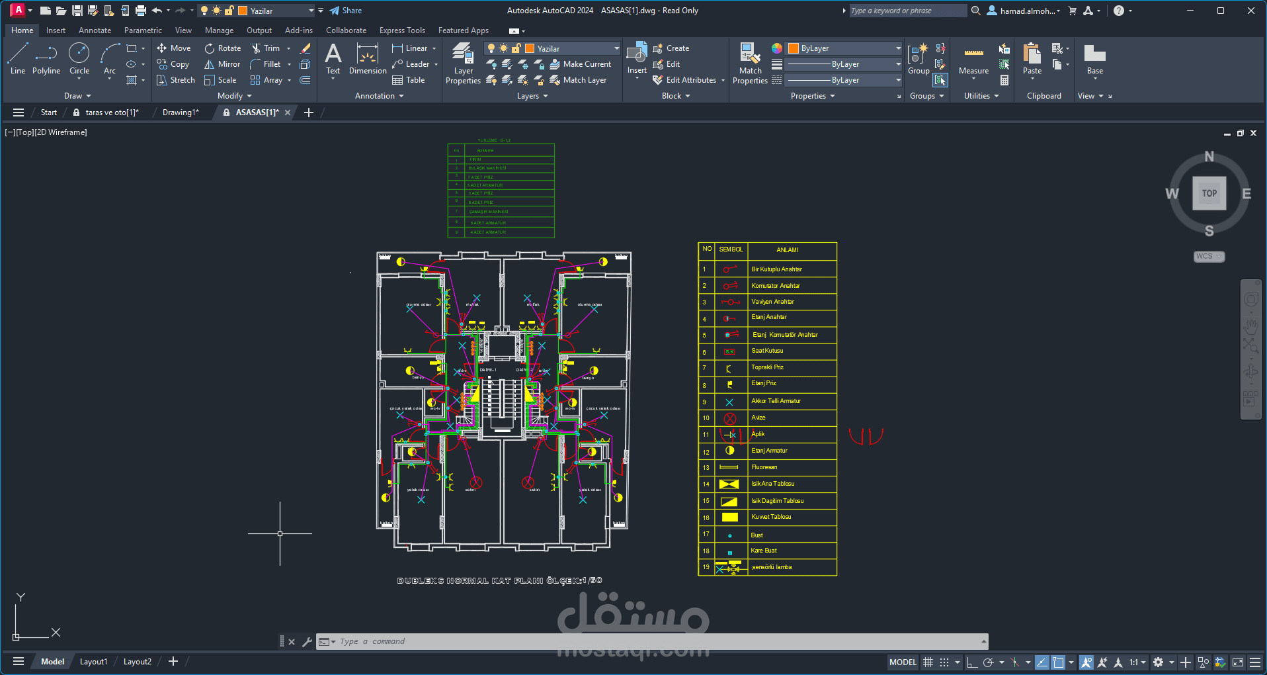The image size is (1267, 675).
Task: Open the Annotate ribbon tab
Action: [x=95, y=30]
